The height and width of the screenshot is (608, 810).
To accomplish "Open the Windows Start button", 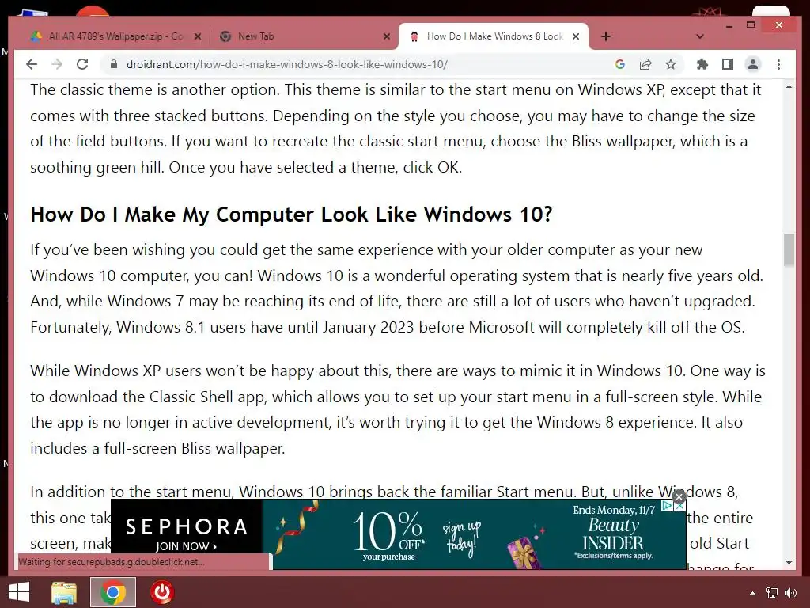I will [19, 592].
